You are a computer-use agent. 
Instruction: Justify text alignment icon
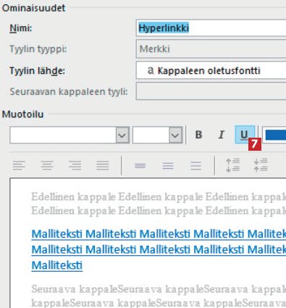[x=103, y=166]
